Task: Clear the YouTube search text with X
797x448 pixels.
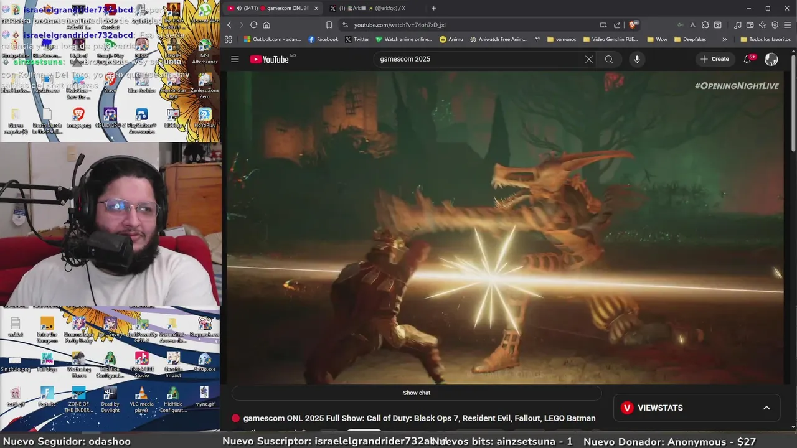Action: [x=588, y=59]
